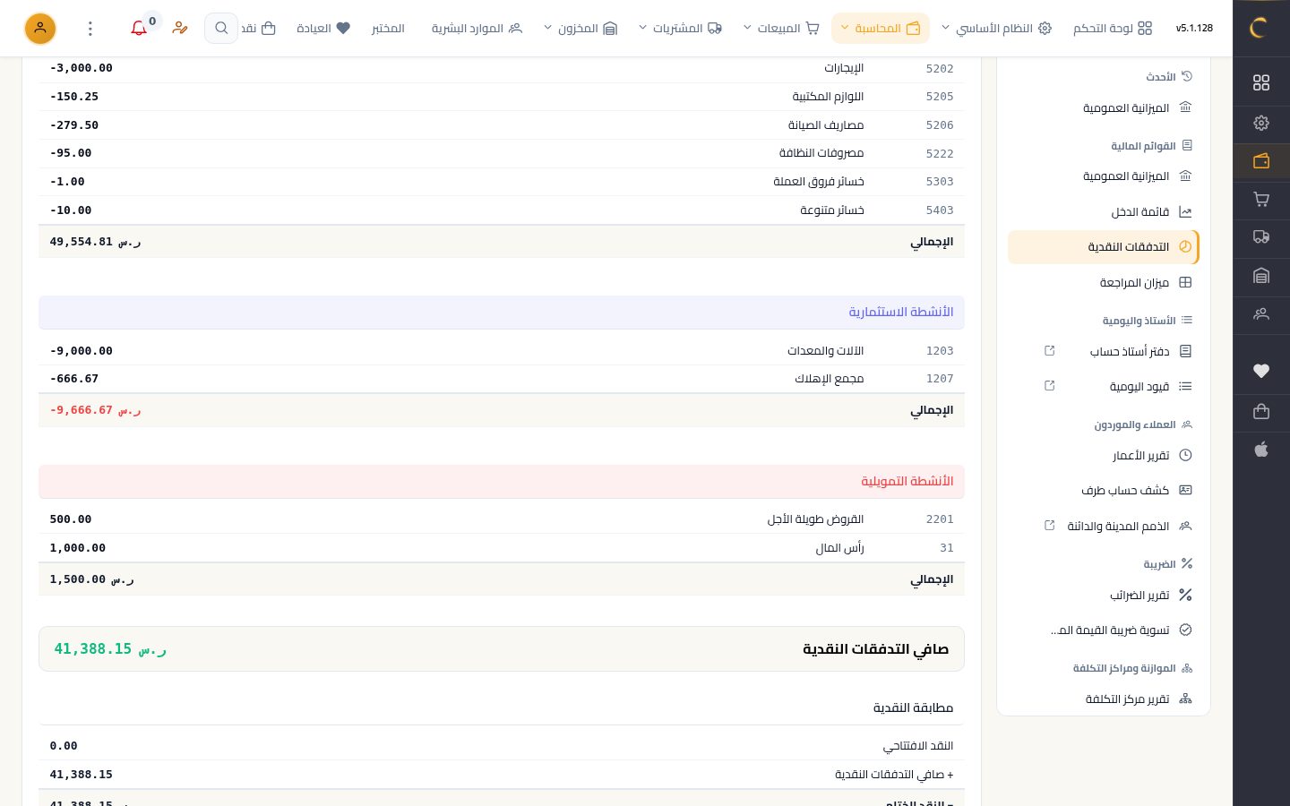
Task: Open تقرير الأعمار in sidebar
Action: [x=1104, y=456]
